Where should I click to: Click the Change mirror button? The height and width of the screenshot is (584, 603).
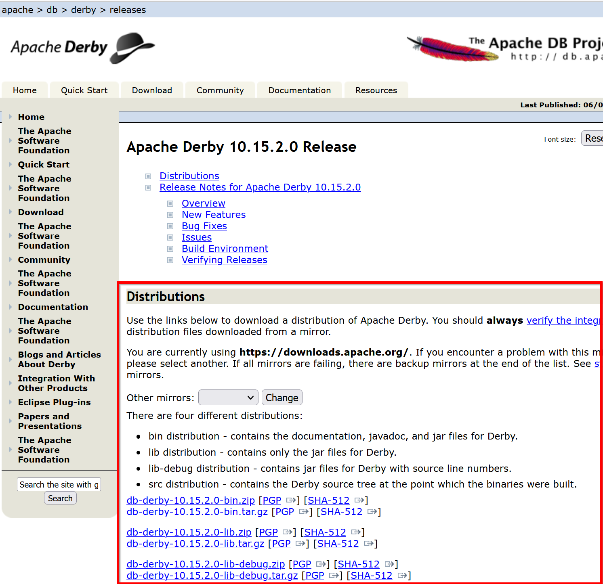point(282,398)
